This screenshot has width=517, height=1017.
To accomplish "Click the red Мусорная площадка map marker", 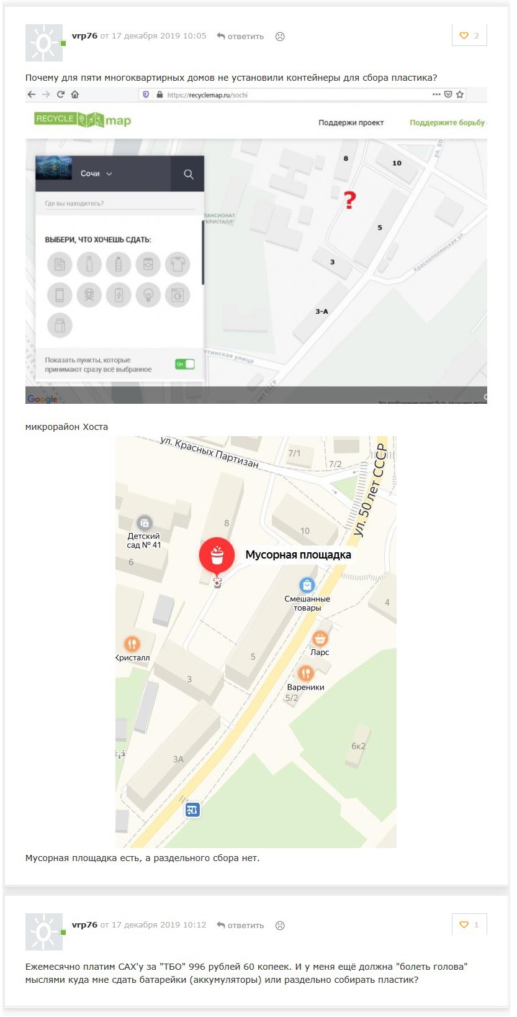I will click(217, 555).
